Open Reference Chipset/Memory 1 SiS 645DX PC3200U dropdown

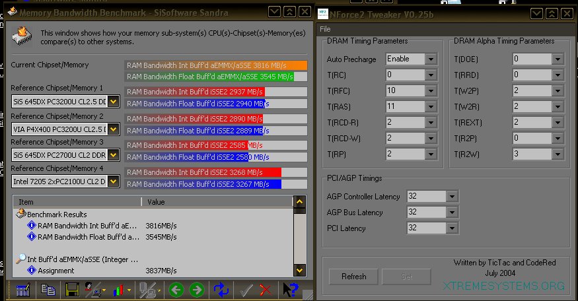tap(114, 101)
